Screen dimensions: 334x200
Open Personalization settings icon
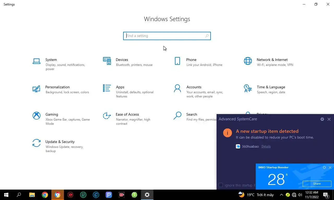(36, 89)
